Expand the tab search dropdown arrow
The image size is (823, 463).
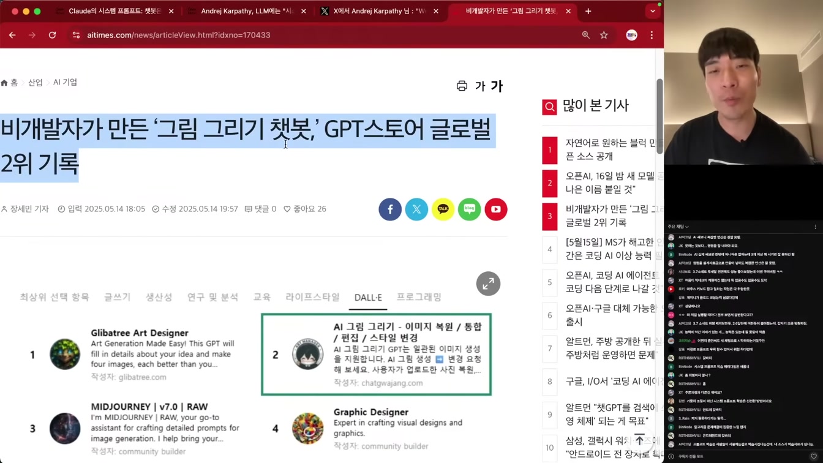pyautogui.click(x=653, y=11)
